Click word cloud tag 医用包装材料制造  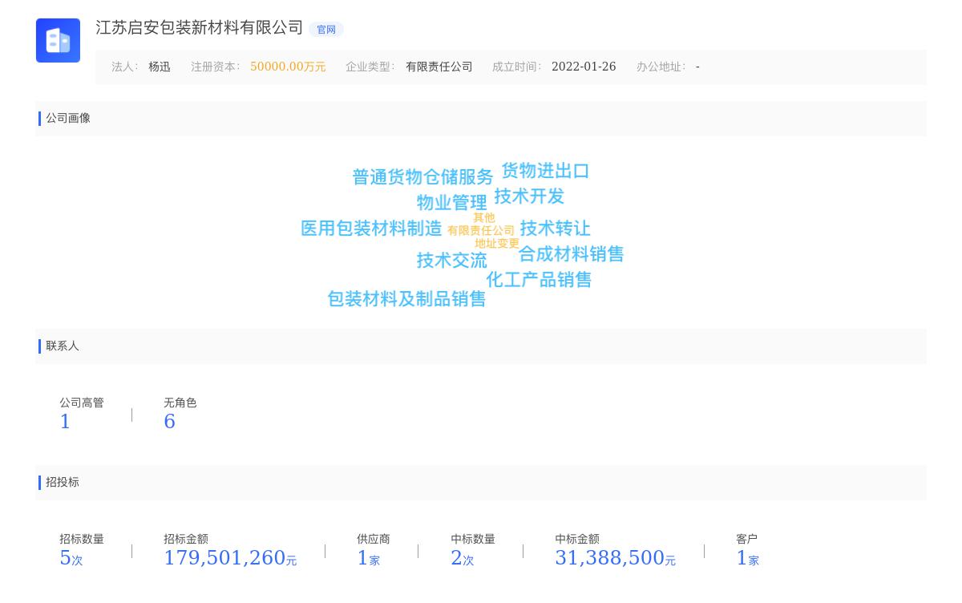pos(371,229)
